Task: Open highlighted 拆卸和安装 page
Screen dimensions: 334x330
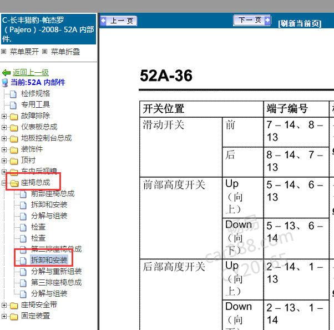Action: coord(49,260)
